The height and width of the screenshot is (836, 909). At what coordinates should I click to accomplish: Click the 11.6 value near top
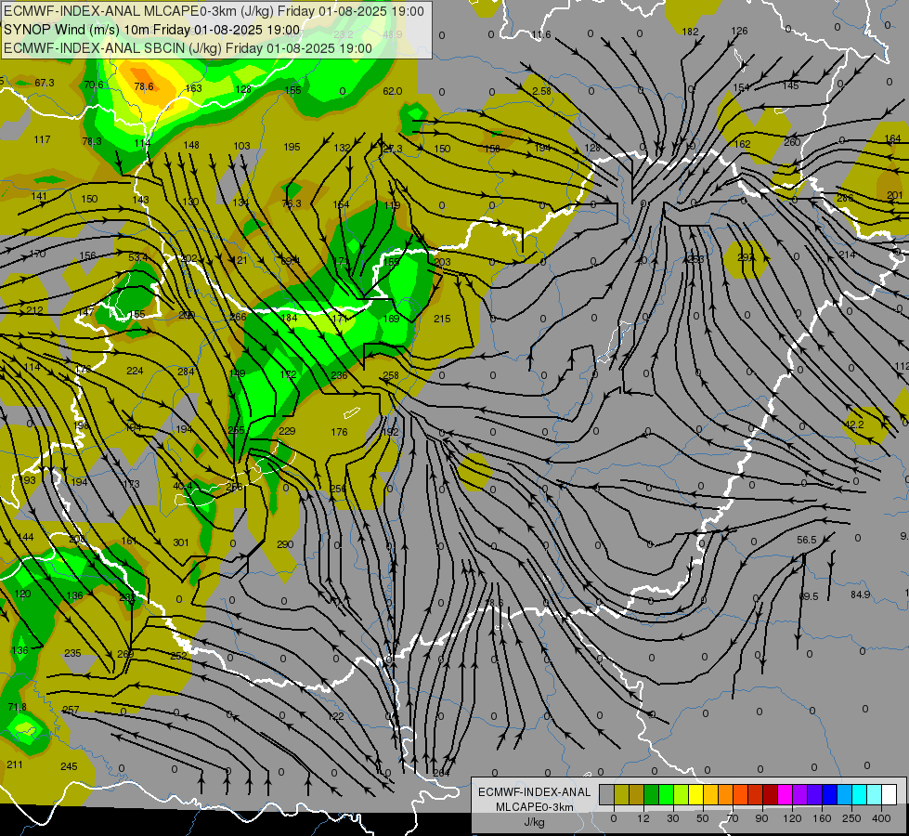541,34
